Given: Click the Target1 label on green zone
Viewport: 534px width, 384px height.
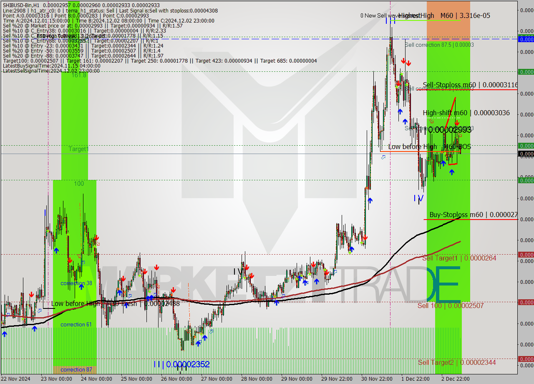Looking at the screenshot, I should [79, 149].
